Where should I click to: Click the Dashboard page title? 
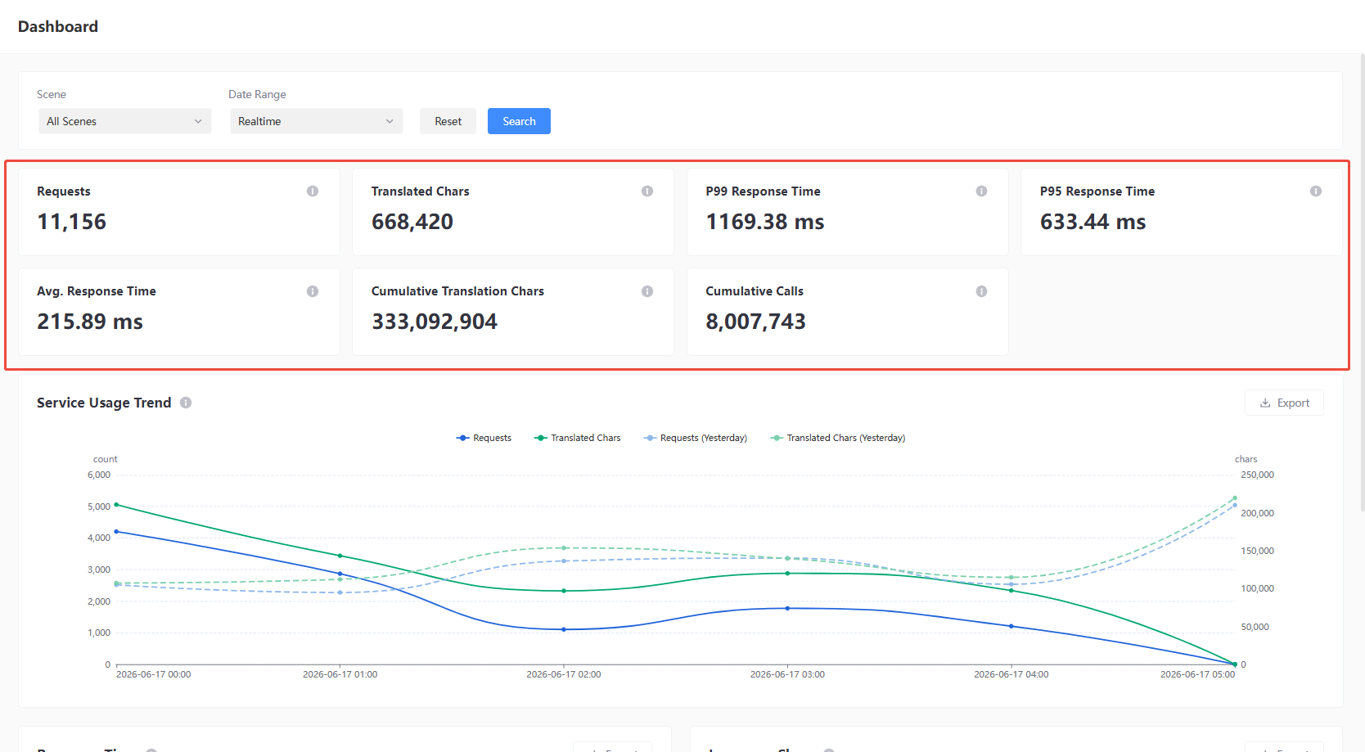coord(58,27)
